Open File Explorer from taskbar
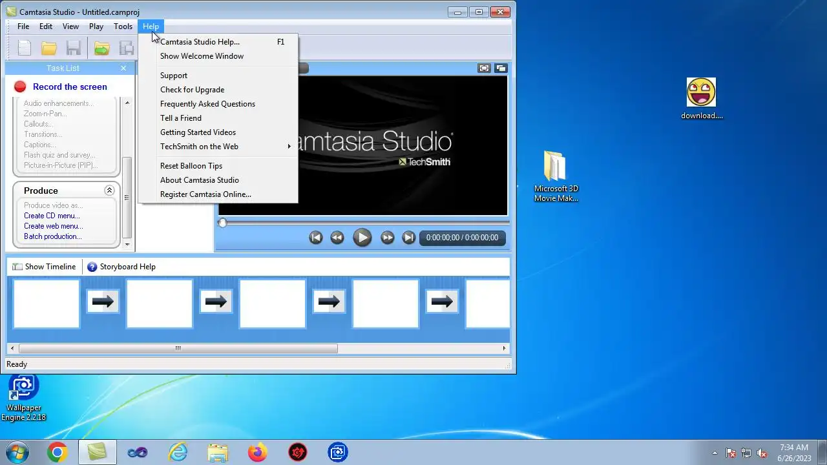The image size is (827, 465). pyautogui.click(x=217, y=453)
